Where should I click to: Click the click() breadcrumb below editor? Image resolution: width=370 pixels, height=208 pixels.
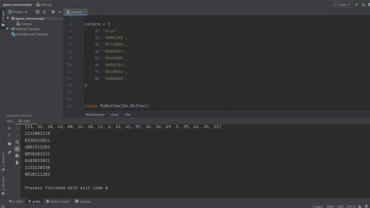click(x=114, y=114)
